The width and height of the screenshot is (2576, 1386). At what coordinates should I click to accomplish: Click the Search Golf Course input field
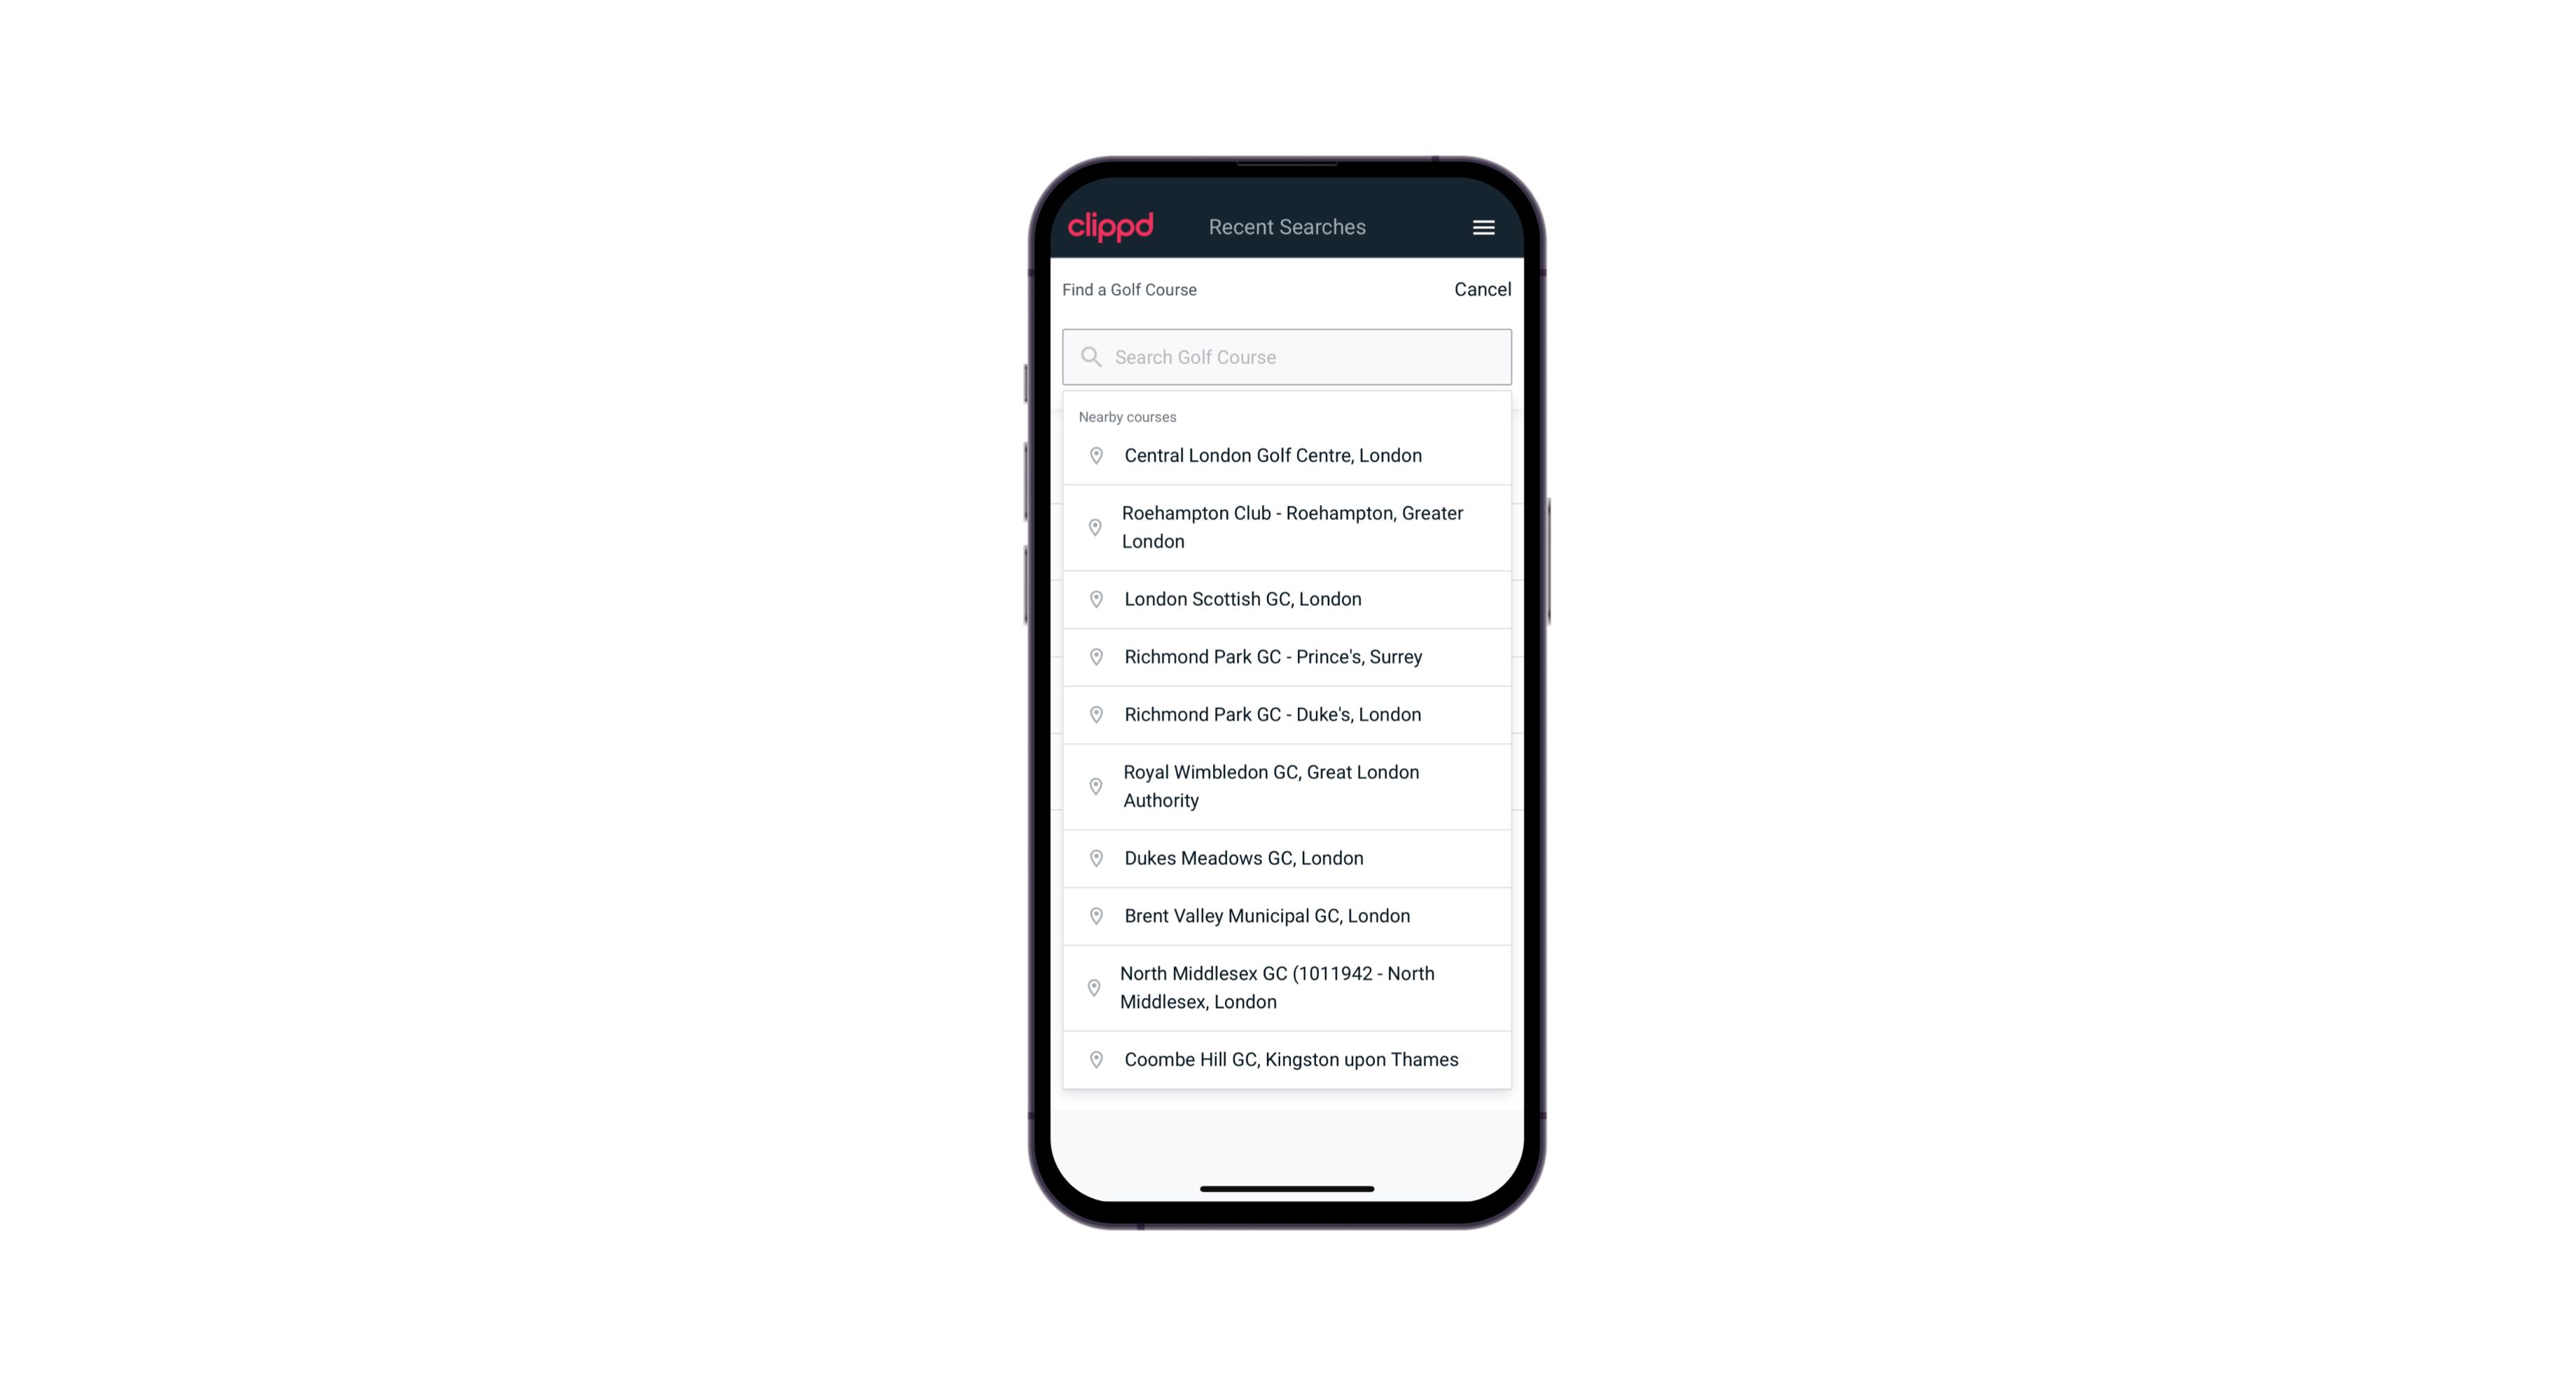(x=1288, y=355)
